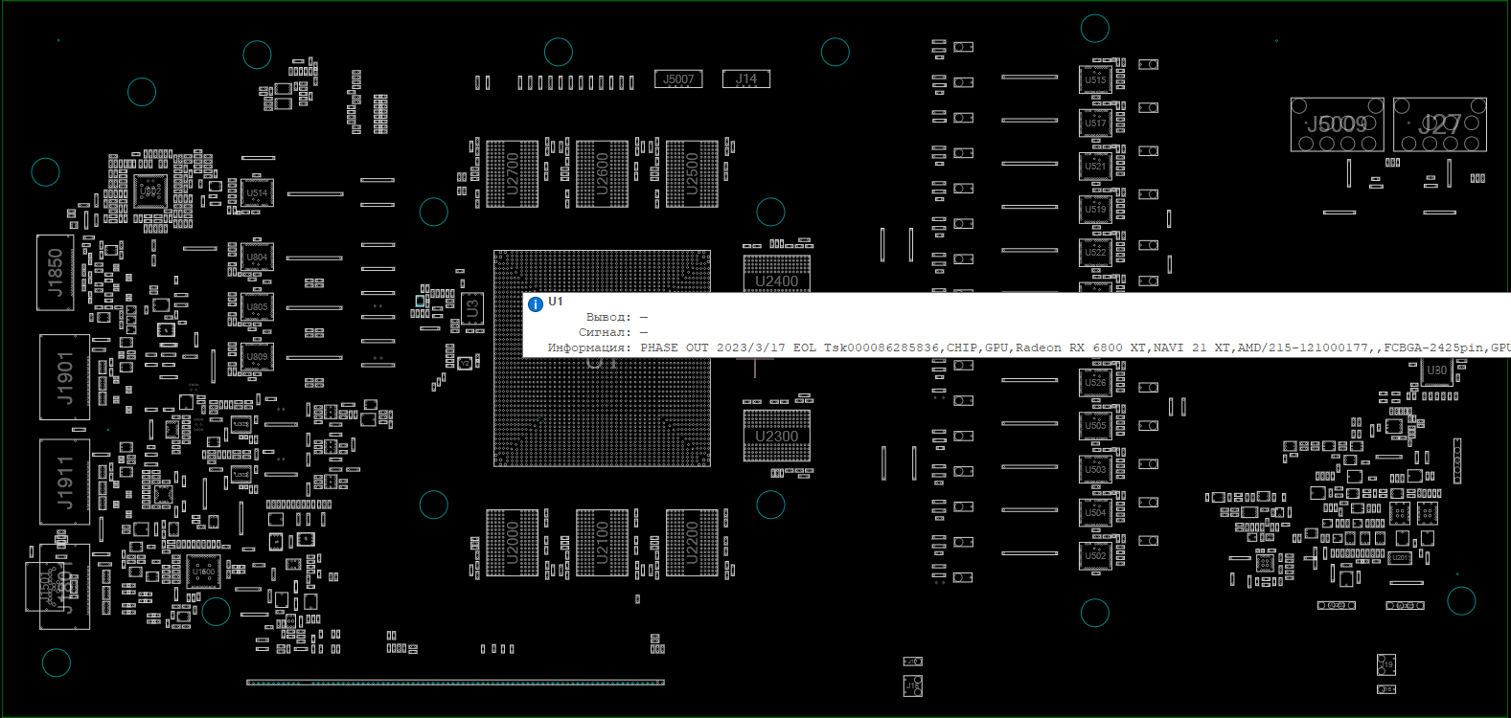Select power connector J27
Screen dimensions: 1511x718
pos(1439,124)
